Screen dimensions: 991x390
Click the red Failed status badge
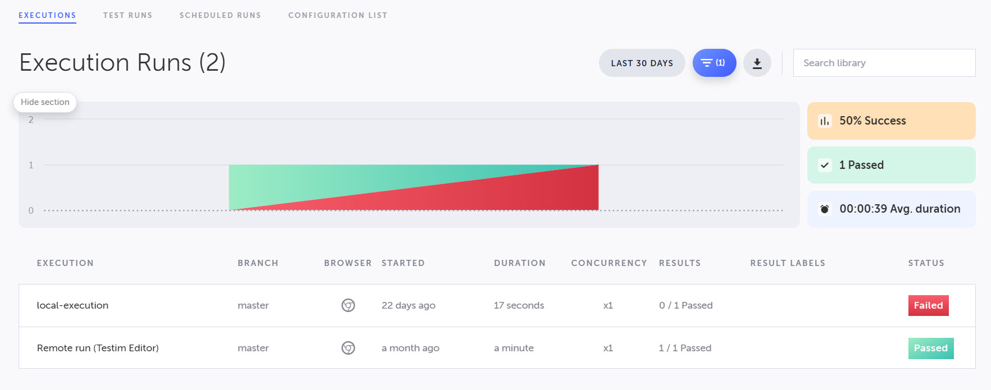(x=928, y=305)
